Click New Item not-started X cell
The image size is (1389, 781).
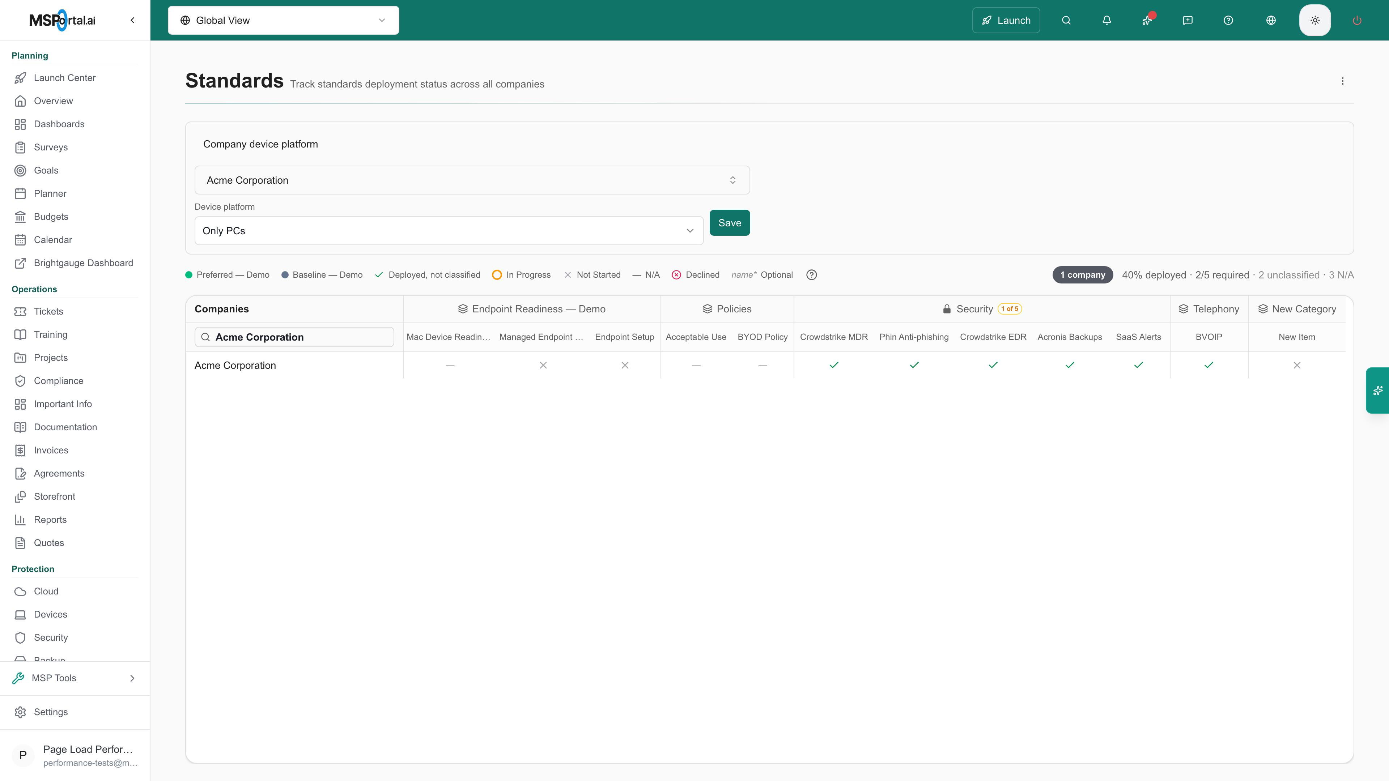[x=1297, y=366]
